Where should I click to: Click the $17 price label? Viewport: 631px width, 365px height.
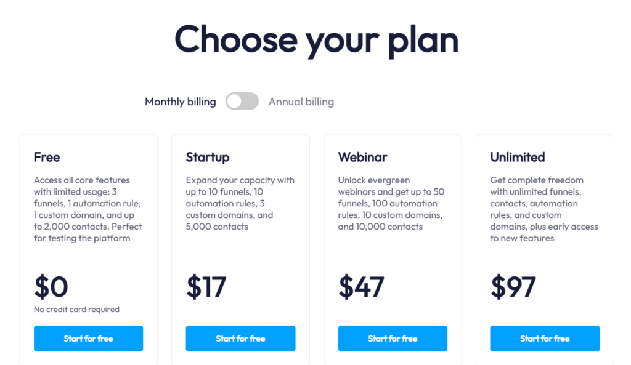pyautogui.click(x=206, y=287)
